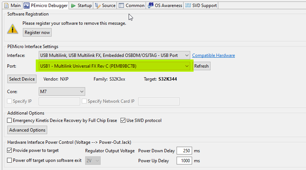The image size is (306, 170).
Task: Open the Startup tab
Action: (81, 6)
